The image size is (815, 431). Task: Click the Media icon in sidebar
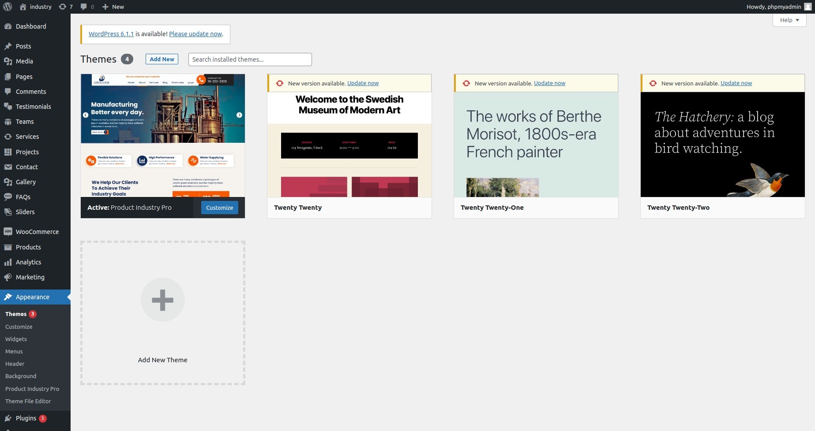click(x=8, y=61)
